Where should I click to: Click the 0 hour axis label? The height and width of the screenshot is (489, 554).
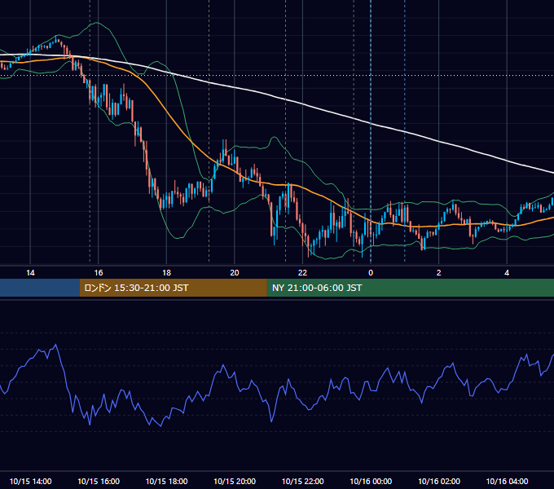(x=371, y=273)
